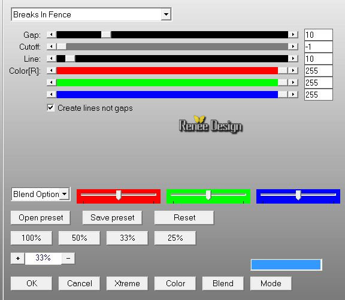This screenshot has width=345, height=300.
Task: Toggle Create lines not gaps checkbox
Action: [50, 108]
